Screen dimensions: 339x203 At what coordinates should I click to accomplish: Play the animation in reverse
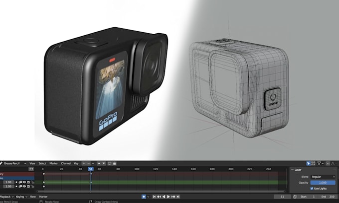[x=164, y=197]
